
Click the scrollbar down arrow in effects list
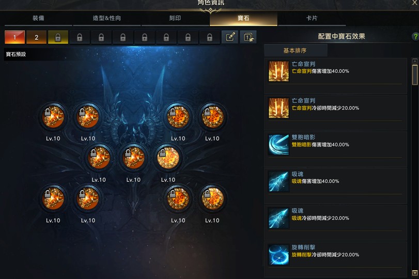click(x=415, y=273)
